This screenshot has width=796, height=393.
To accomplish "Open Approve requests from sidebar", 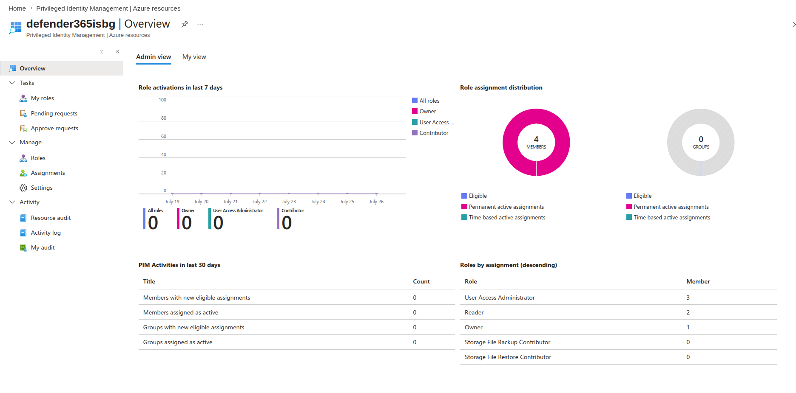I will [54, 128].
